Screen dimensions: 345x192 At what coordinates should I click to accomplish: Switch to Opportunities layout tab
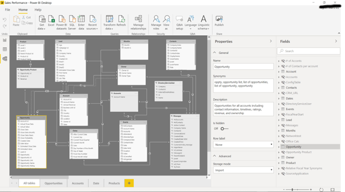coord(53,183)
